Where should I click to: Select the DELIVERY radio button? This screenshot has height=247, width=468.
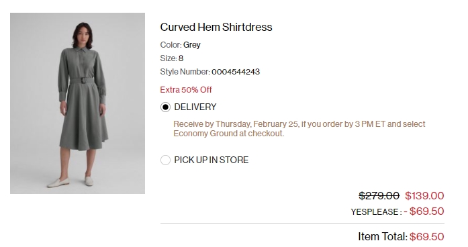point(165,107)
